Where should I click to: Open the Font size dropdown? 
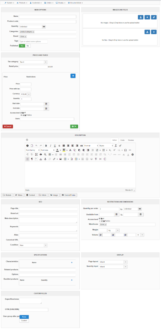click(47, 150)
